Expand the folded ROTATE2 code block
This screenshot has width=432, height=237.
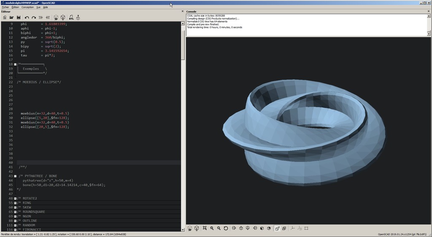pos(15,198)
